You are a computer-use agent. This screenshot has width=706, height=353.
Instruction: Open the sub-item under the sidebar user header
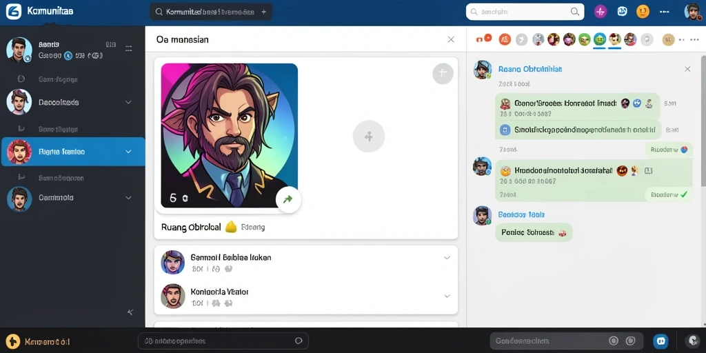(58, 79)
